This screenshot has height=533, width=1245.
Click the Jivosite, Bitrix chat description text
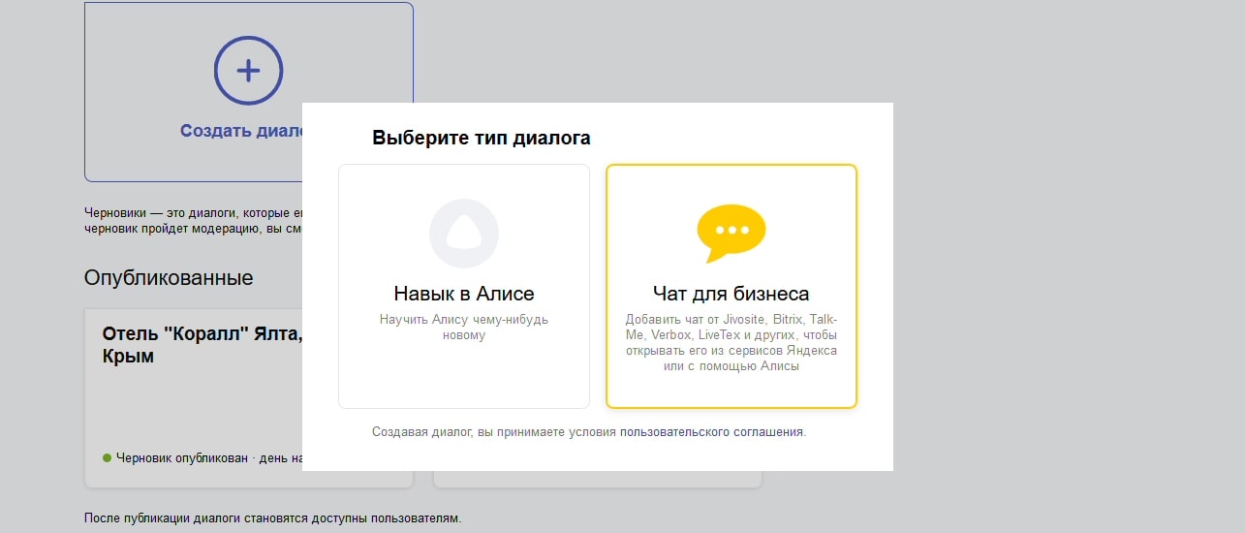(x=731, y=343)
